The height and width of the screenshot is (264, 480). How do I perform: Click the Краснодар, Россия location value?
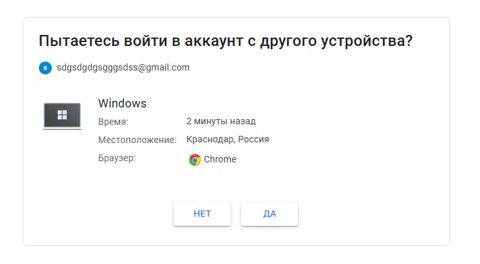point(228,140)
